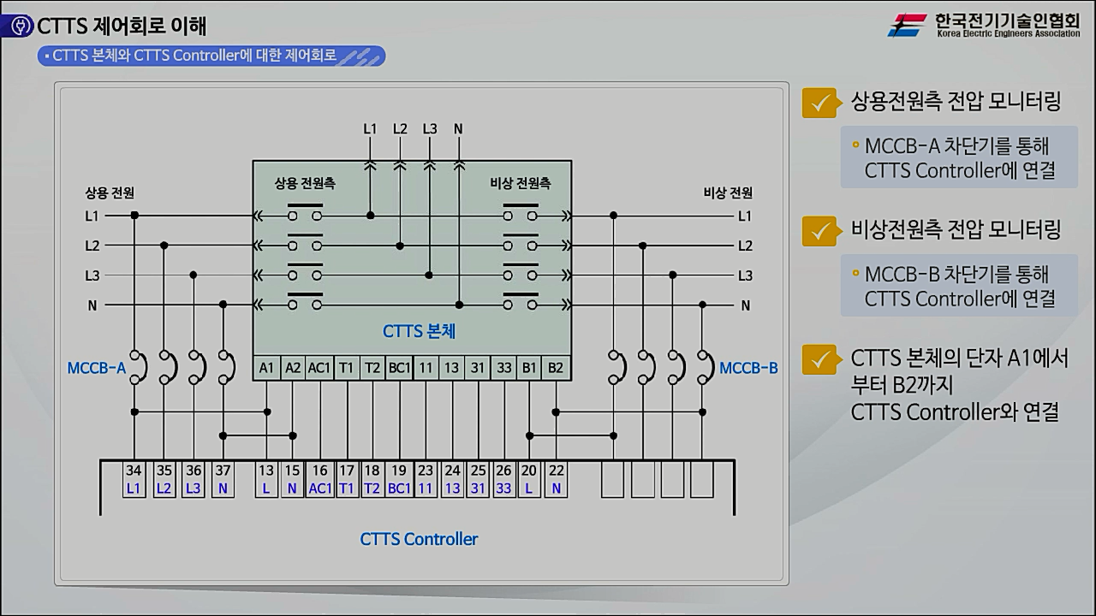Click controller terminal 34 L1

pyautogui.click(x=134, y=480)
